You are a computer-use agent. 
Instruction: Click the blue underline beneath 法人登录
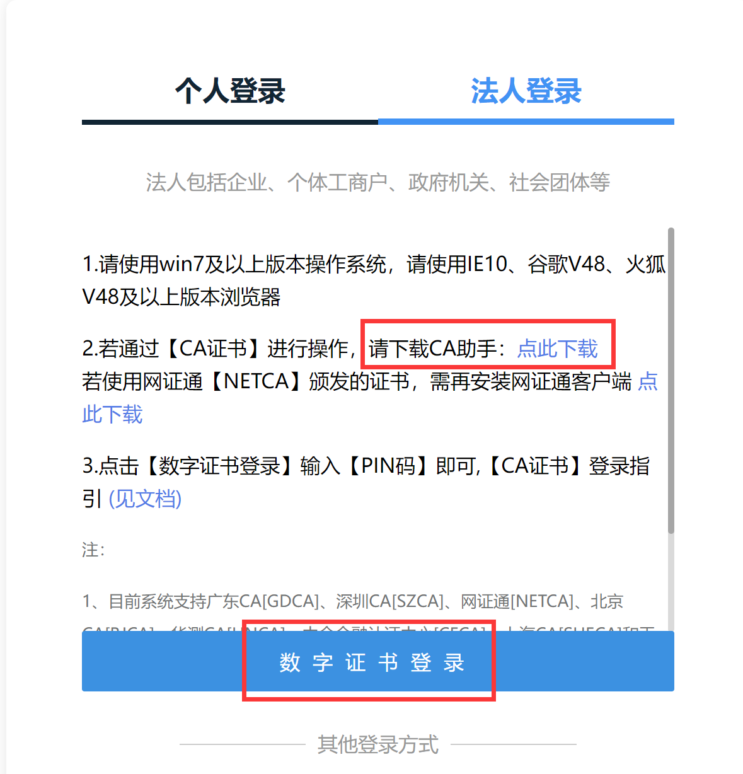tap(526, 122)
